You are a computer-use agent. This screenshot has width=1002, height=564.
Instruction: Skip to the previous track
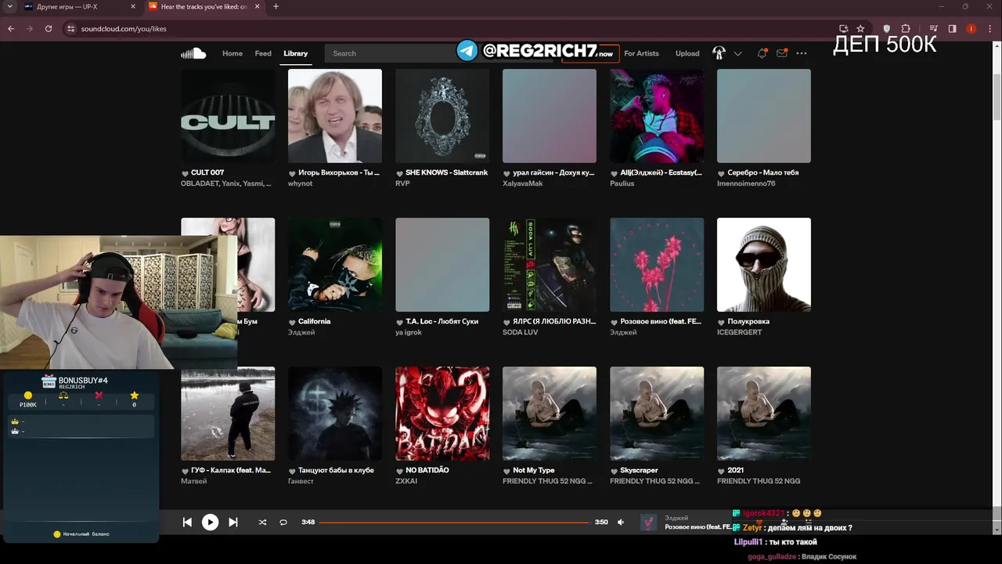[x=187, y=522]
